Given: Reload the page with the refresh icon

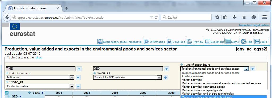Looking at the screenshot, I should 156,17.
